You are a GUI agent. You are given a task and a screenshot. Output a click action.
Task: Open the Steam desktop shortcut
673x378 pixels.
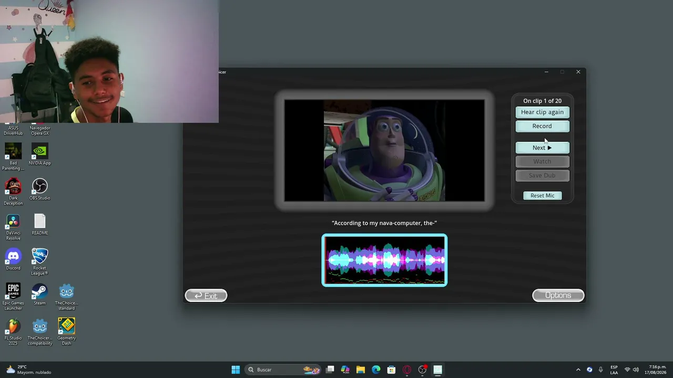click(x=40, y=295)
